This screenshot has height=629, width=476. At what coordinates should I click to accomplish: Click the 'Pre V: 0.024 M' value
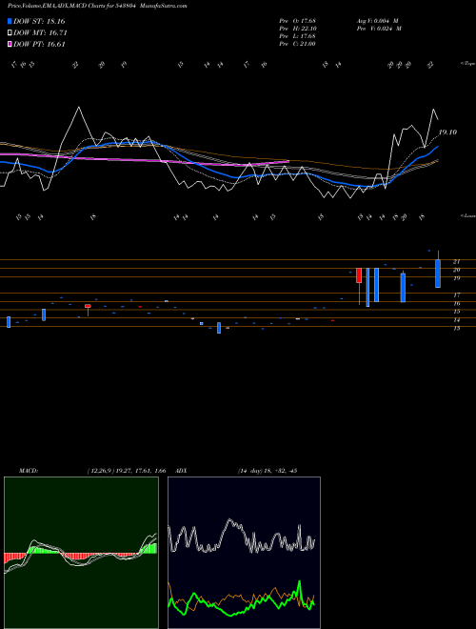[x=379, y=29]
